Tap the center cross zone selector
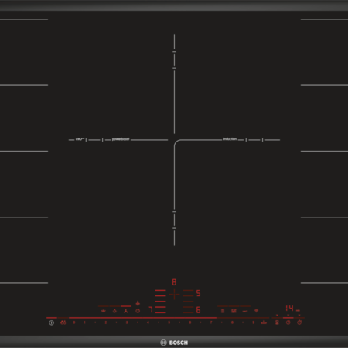This screenshot has height=348, width=348. 174,295
